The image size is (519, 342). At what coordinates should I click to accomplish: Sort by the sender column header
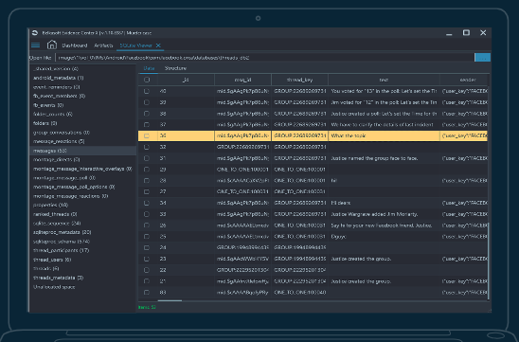click(x=464, y=80)
